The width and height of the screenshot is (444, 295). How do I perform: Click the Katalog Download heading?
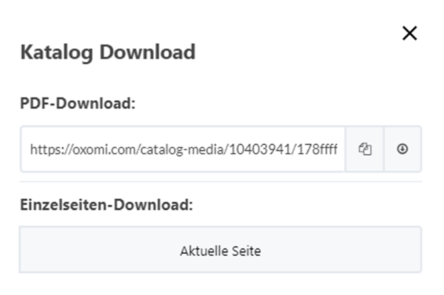click(x=108, y=52)
